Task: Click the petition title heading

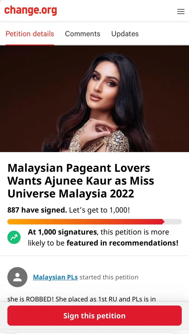Action: pyautogui.click(x=81, y=181)
